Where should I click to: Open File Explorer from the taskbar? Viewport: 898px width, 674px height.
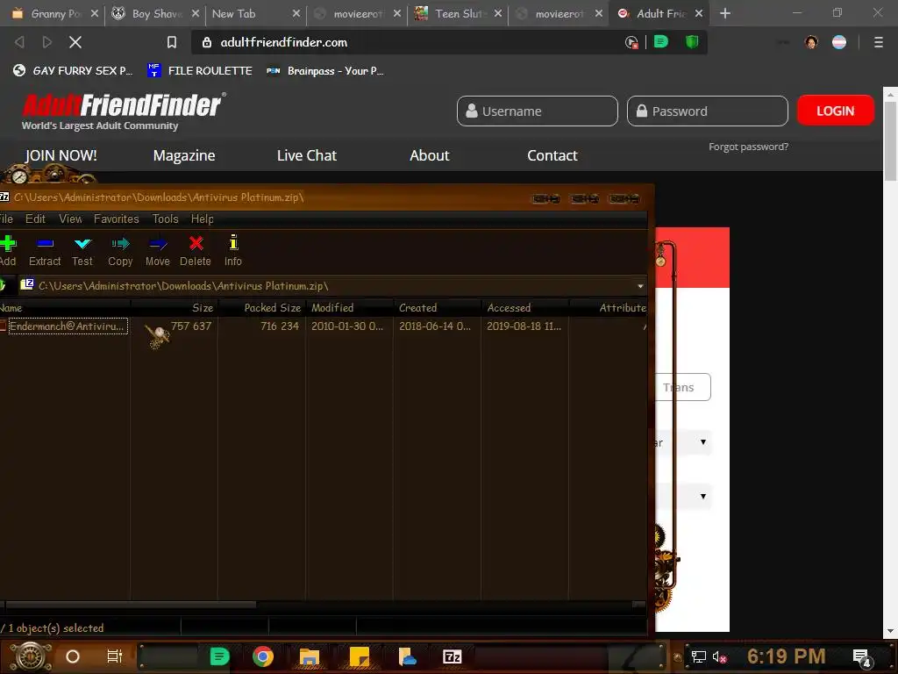pyautogui.click(x=310, y=656)
